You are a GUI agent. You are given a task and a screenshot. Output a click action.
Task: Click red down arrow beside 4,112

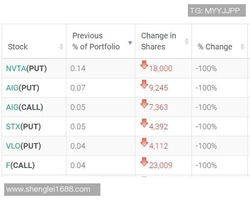click(x=144, y=142)
